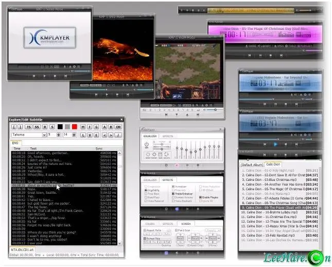Viewport: 332px width, 267px height.
Task: Play the platypus video window
Action: tap(107, 95)
